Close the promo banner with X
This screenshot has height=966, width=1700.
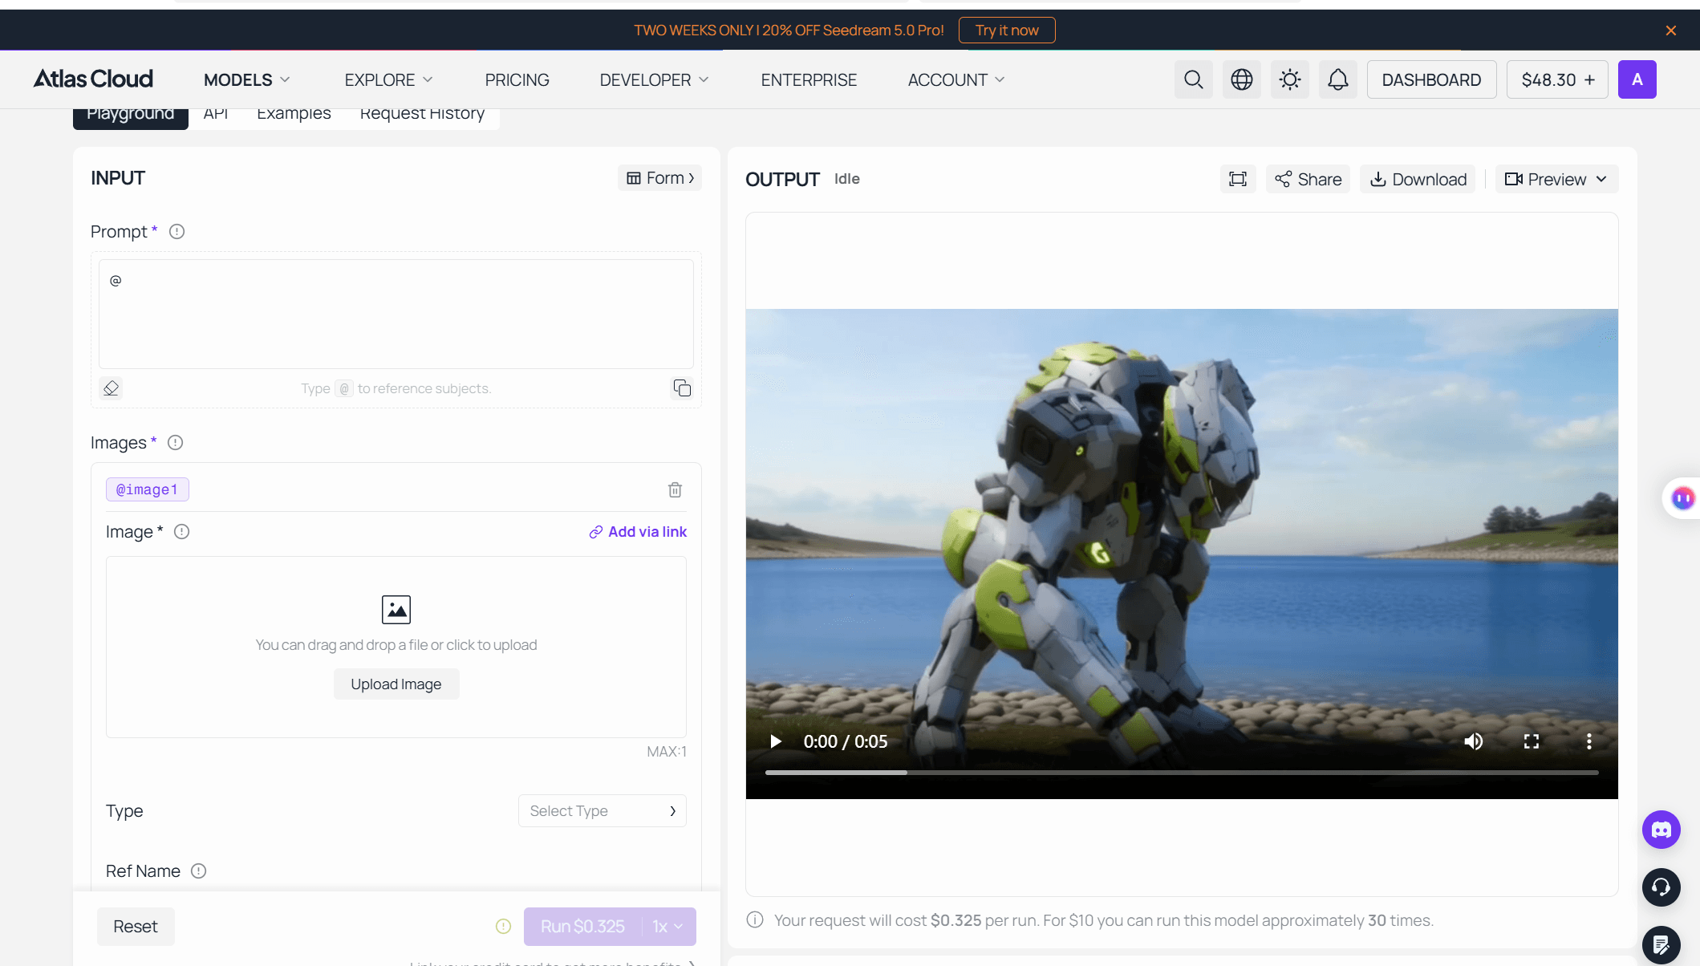1670,30
